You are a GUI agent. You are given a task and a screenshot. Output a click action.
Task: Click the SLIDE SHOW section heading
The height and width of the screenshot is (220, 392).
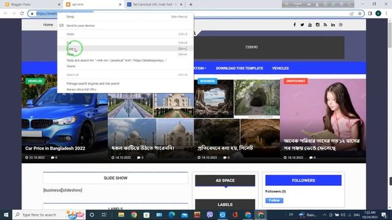click(x=116, y=178)
